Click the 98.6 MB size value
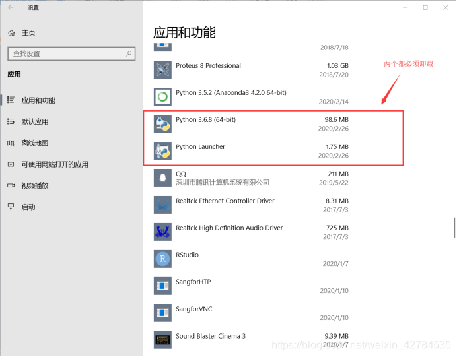 tap(336, 119)
